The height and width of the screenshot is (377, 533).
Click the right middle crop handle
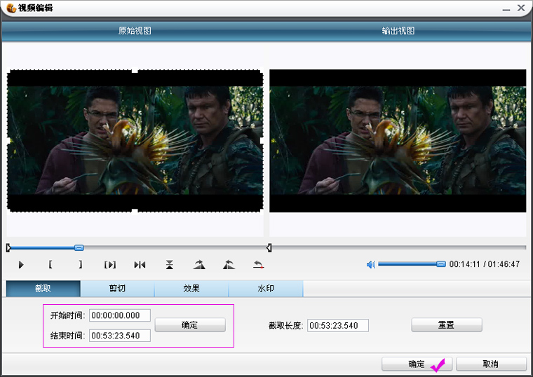click(x=262, y=141)
